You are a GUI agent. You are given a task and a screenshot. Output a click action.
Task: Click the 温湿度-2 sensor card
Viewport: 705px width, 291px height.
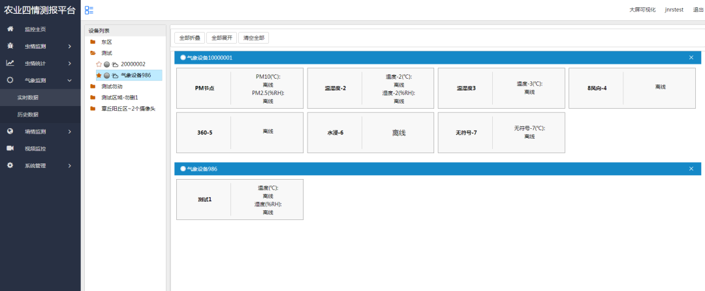point(371,89)
